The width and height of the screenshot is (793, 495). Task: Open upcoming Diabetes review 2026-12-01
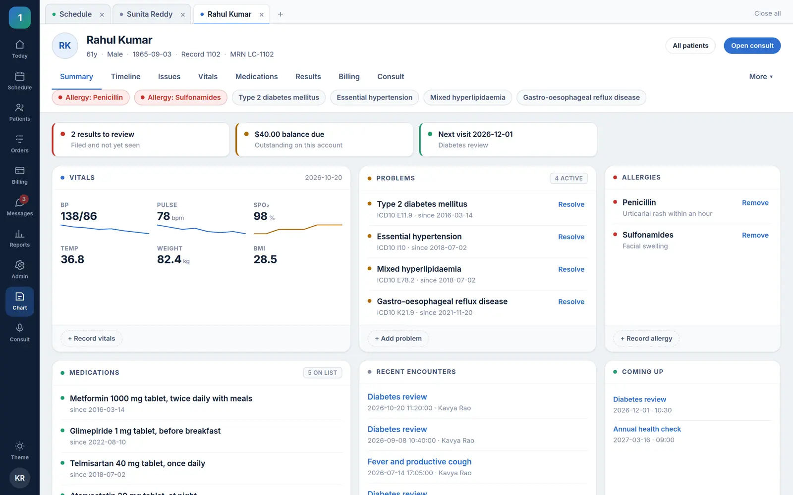click(x=639, y=399)
